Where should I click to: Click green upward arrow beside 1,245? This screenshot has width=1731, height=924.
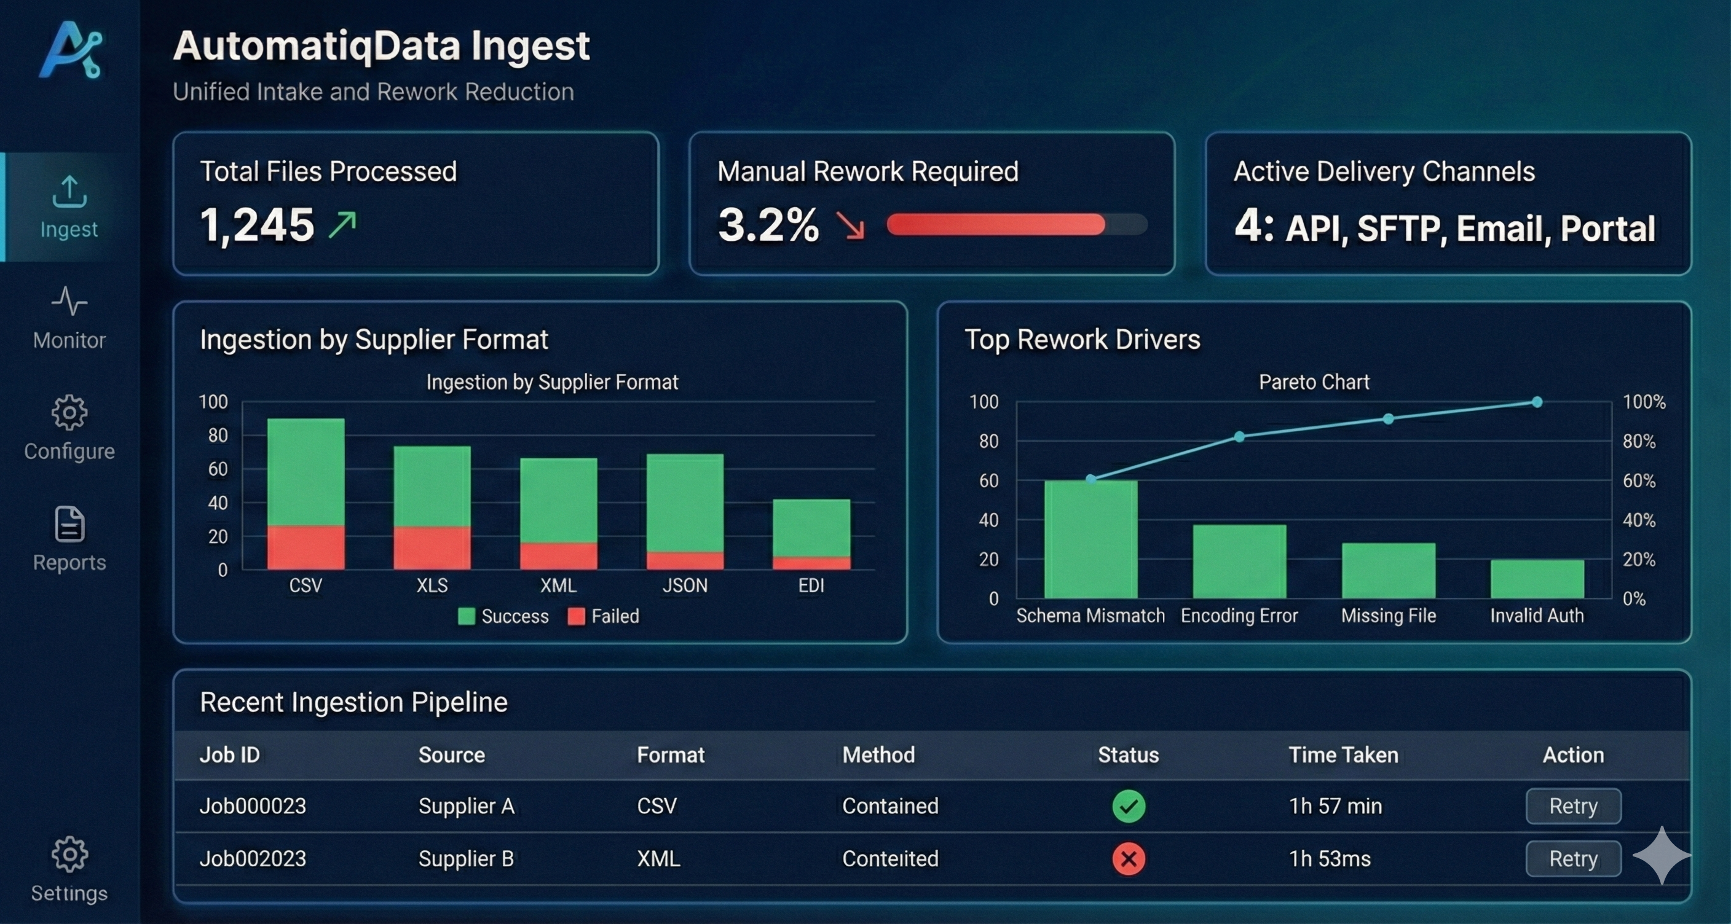click(343, 225)
